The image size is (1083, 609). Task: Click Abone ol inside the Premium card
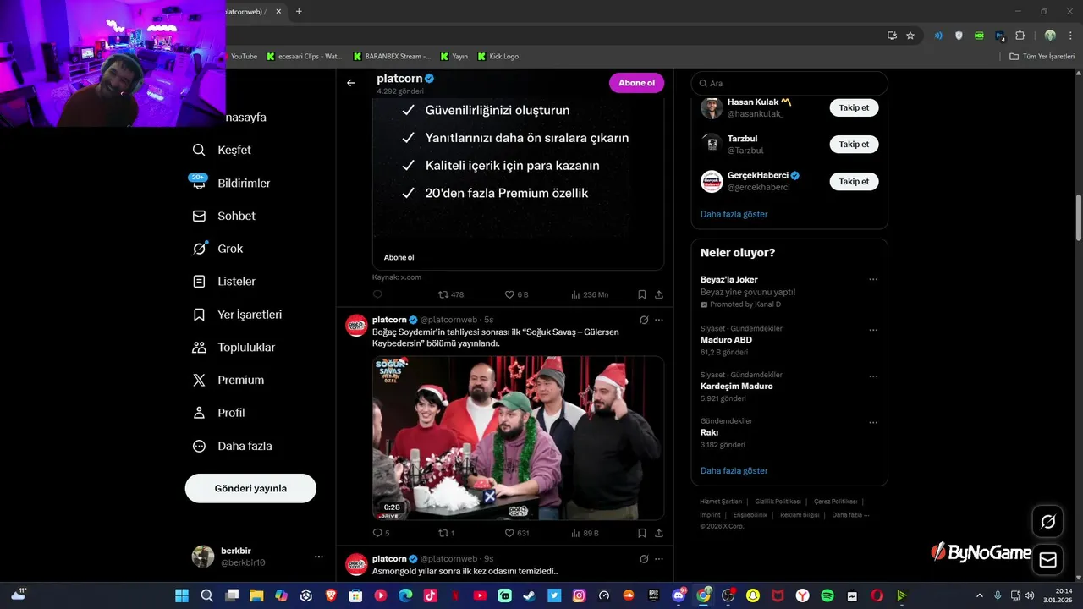[x=399, y=257]
